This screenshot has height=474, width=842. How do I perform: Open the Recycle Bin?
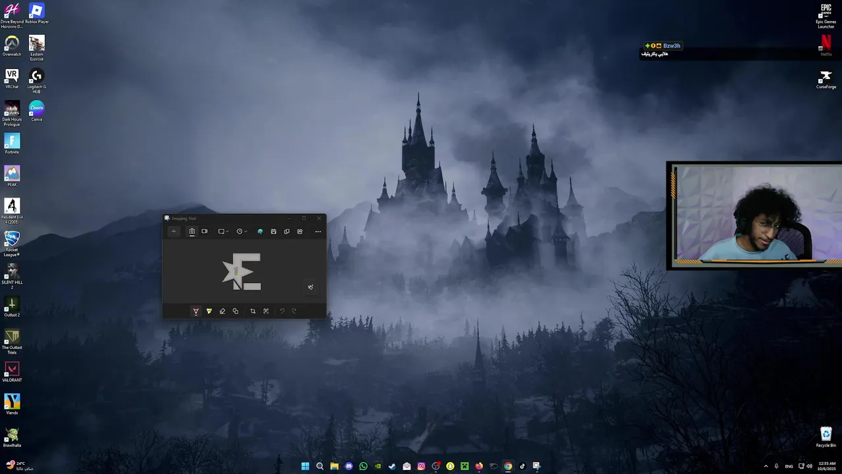pos(826,437)
